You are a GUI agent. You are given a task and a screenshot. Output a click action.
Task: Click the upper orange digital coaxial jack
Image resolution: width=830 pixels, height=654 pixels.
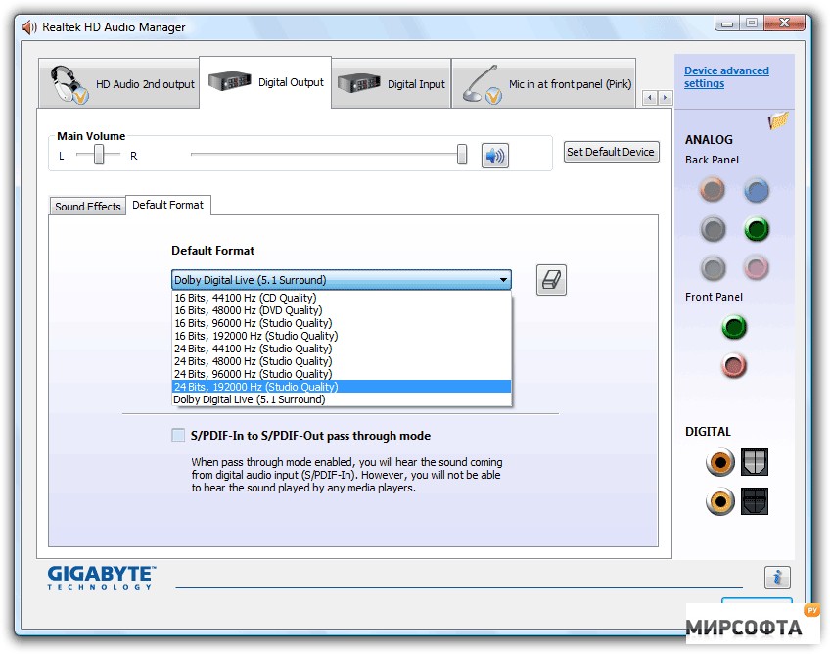[720, 462]
